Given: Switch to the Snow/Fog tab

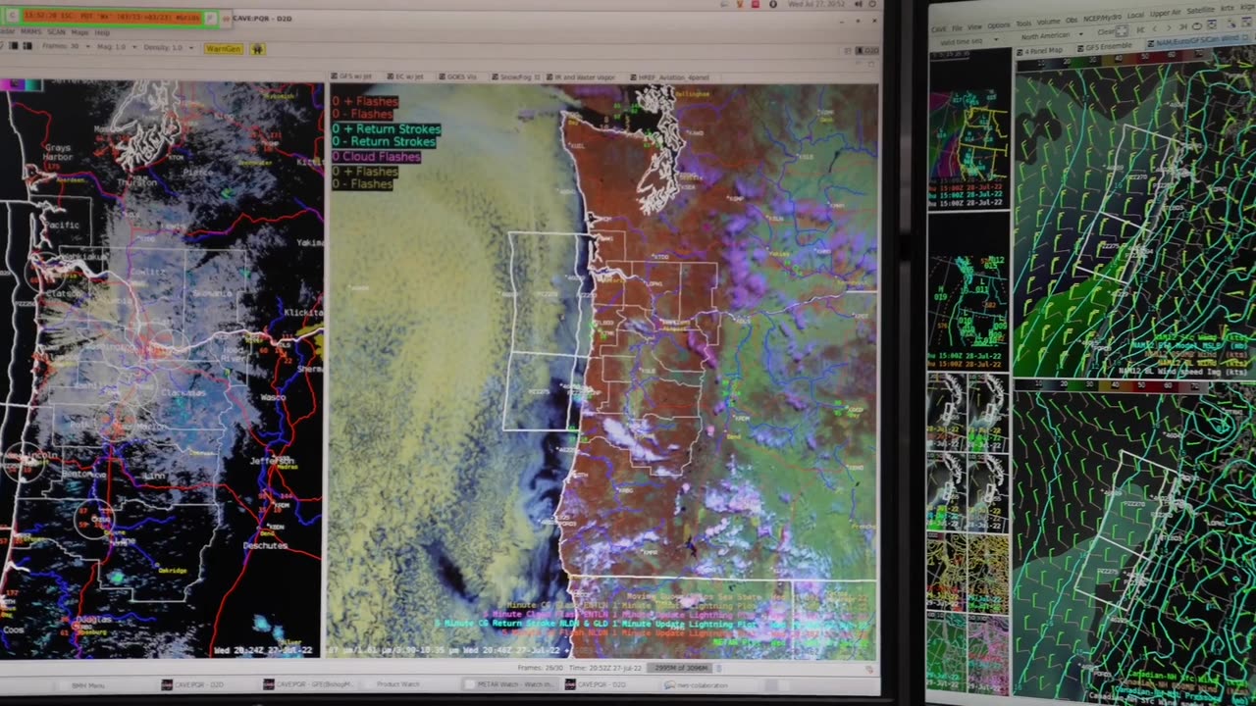Looking at the screenshot, I should (x=514, y=76).
